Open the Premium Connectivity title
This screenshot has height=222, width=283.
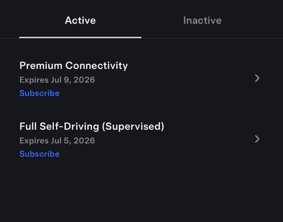click(x=74, y=66)
